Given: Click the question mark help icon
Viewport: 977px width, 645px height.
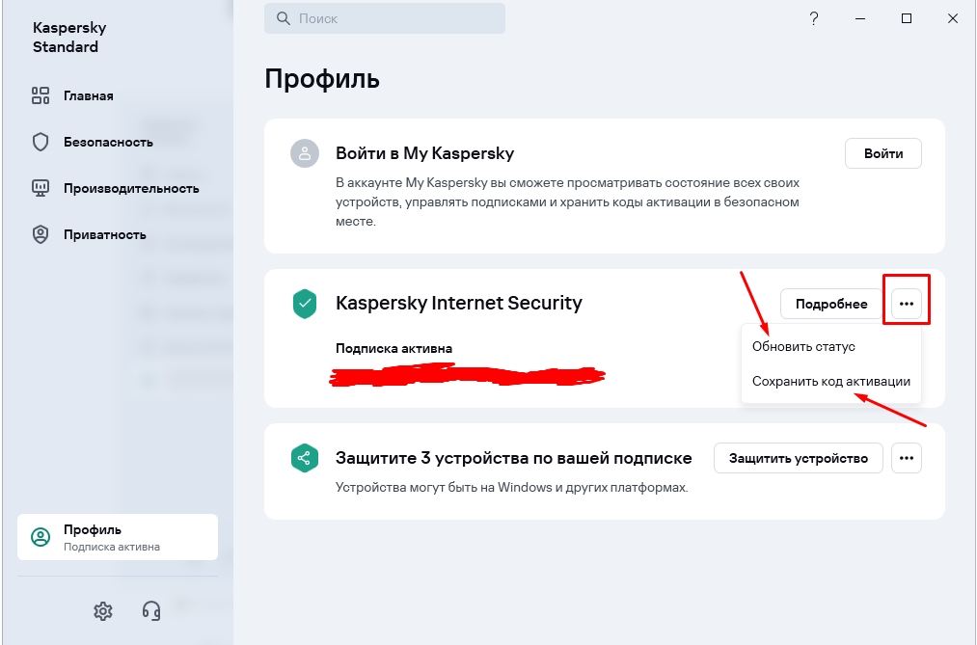Looking at the screenshot, I should coord(814,18).
